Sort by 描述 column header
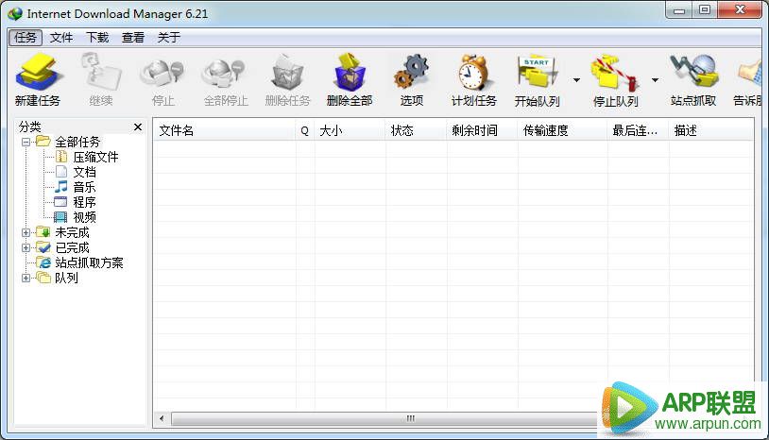Viewport: 769px width, 440px height. tap(711, 131)
